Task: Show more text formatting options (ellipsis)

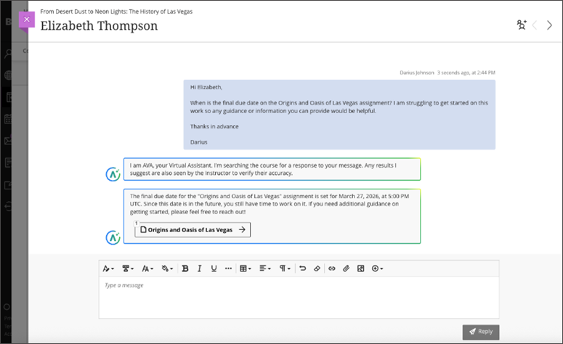Action: pos(228,269)
